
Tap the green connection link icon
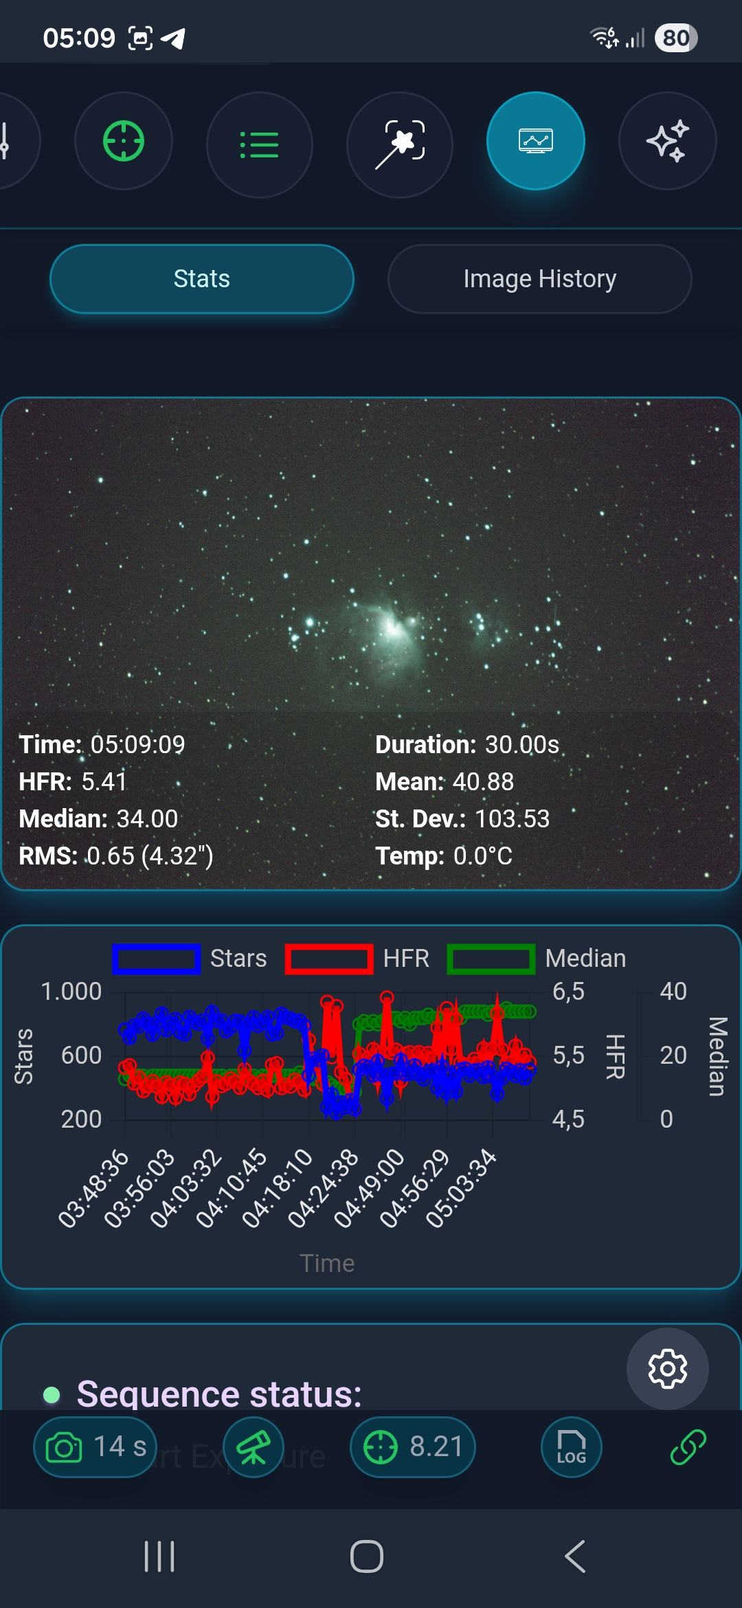tap(688, 1447)
